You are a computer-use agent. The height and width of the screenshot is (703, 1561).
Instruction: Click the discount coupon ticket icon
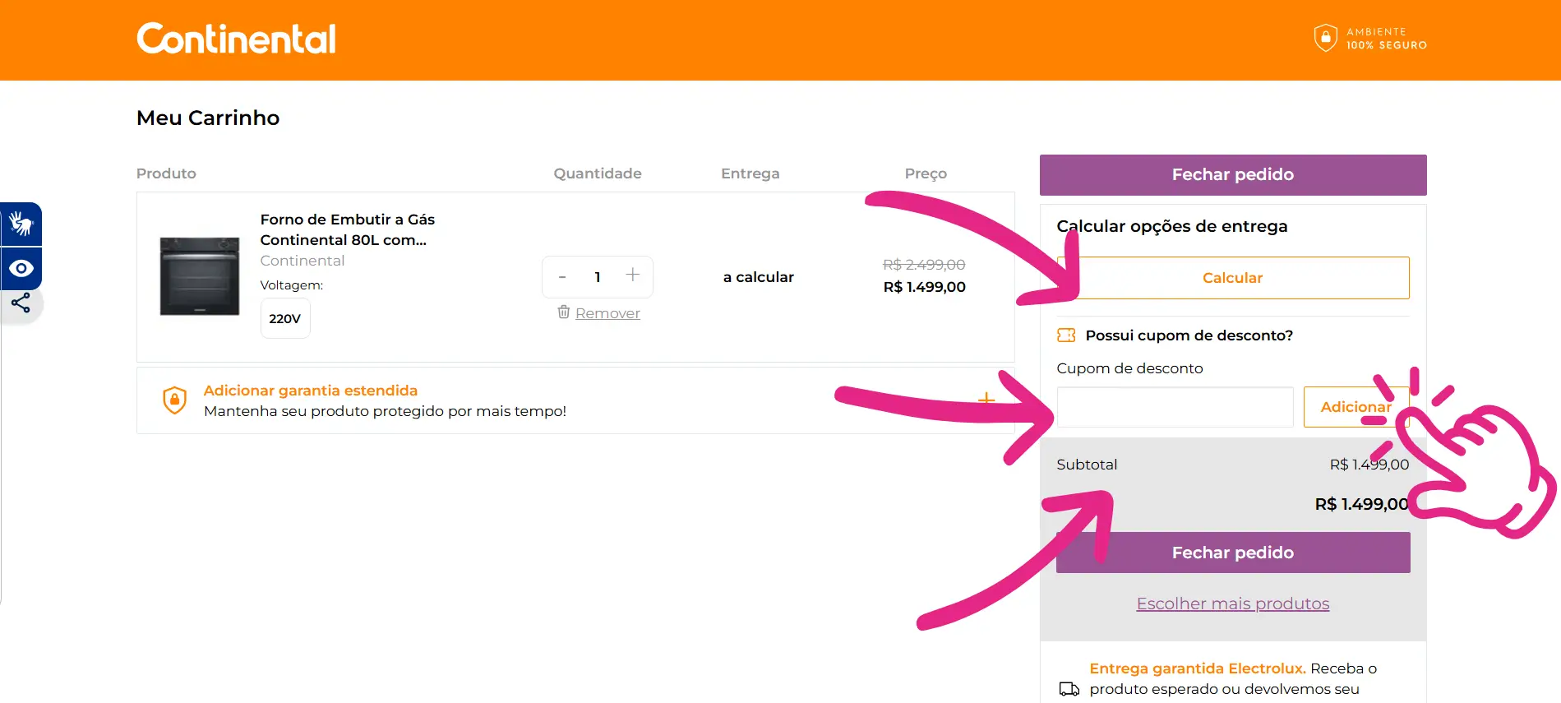point(1066,335)
